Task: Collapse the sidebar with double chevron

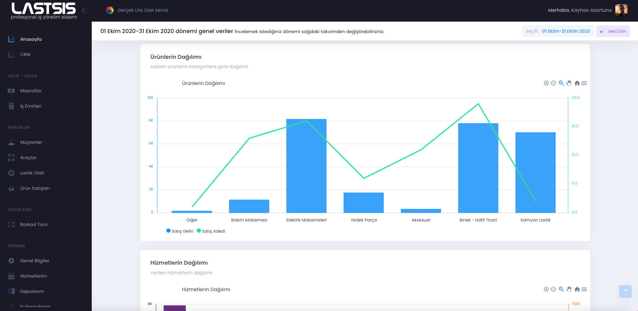Action: coord(84,10)
